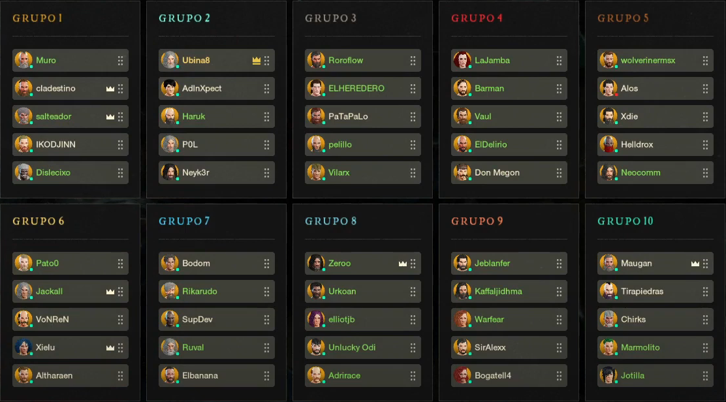Click the gold crown icon beside Ubina8
Image resolution: width=726 pixels, height=402 pixels.
[257, 61]
